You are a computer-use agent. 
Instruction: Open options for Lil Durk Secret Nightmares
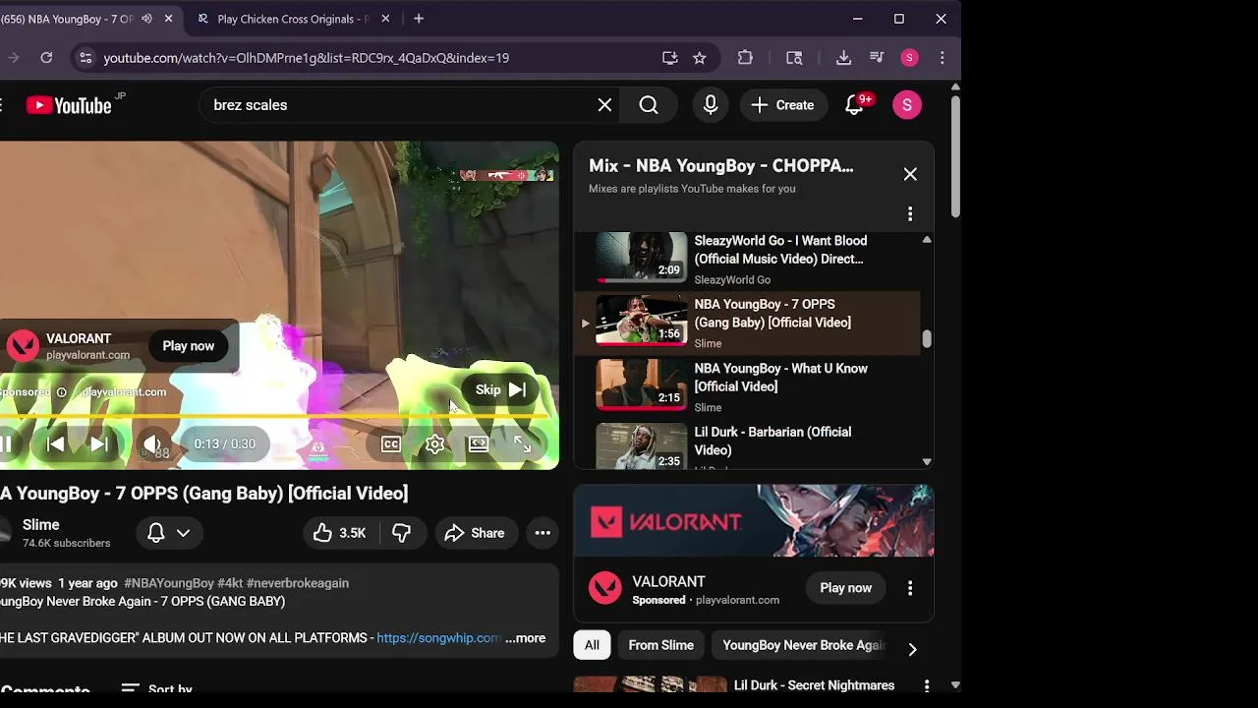pos(926,685)
